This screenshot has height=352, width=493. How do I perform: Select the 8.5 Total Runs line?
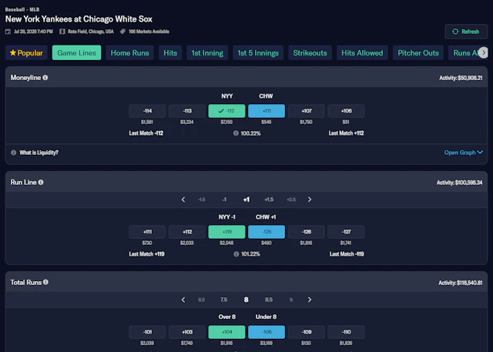pos(269,300)
